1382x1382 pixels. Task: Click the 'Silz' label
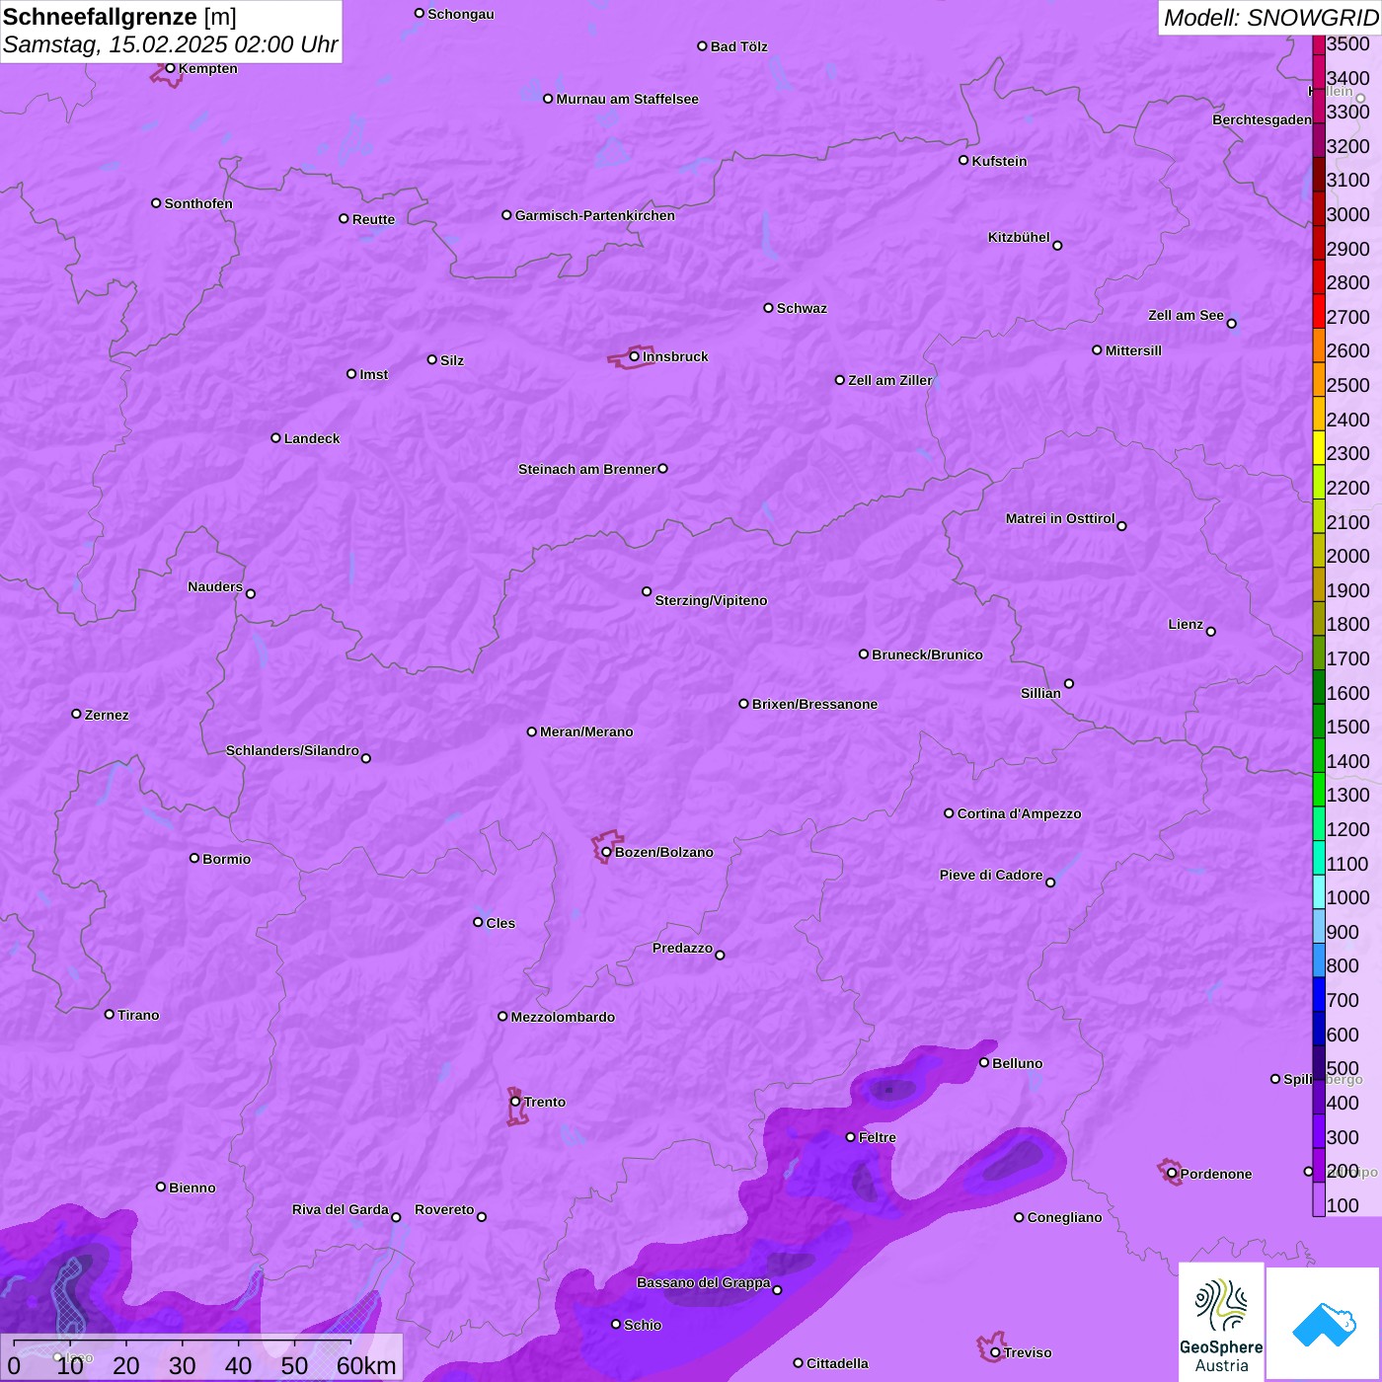(452, 360)
